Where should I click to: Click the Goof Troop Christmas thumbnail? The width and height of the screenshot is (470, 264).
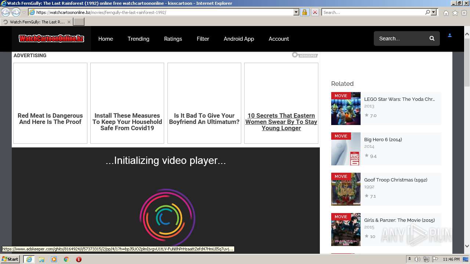point(346,189)
